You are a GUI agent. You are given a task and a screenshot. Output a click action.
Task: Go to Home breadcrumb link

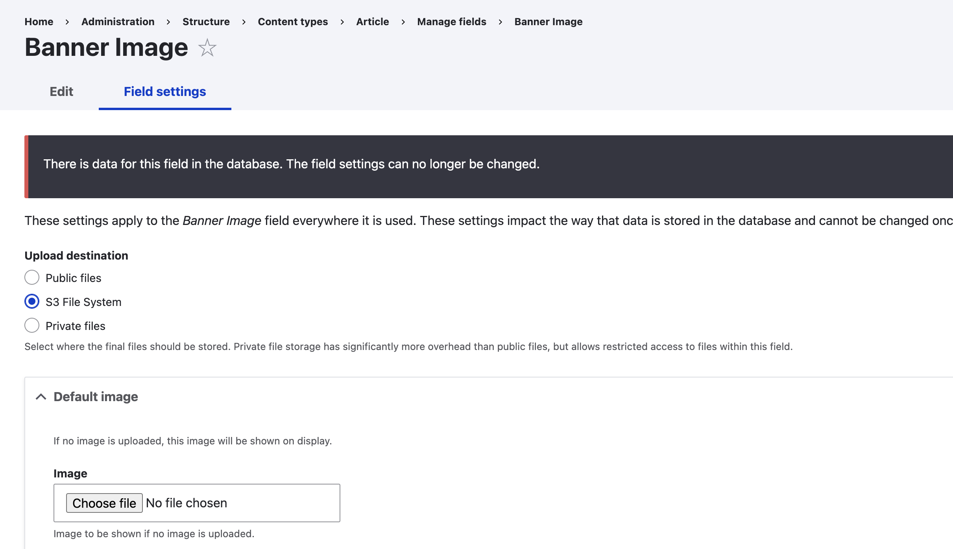(39, 22)
